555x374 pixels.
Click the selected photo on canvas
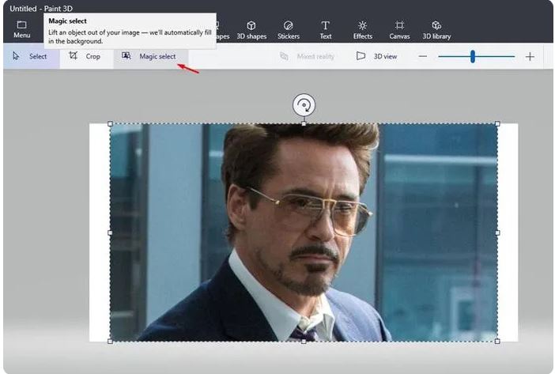304,232
